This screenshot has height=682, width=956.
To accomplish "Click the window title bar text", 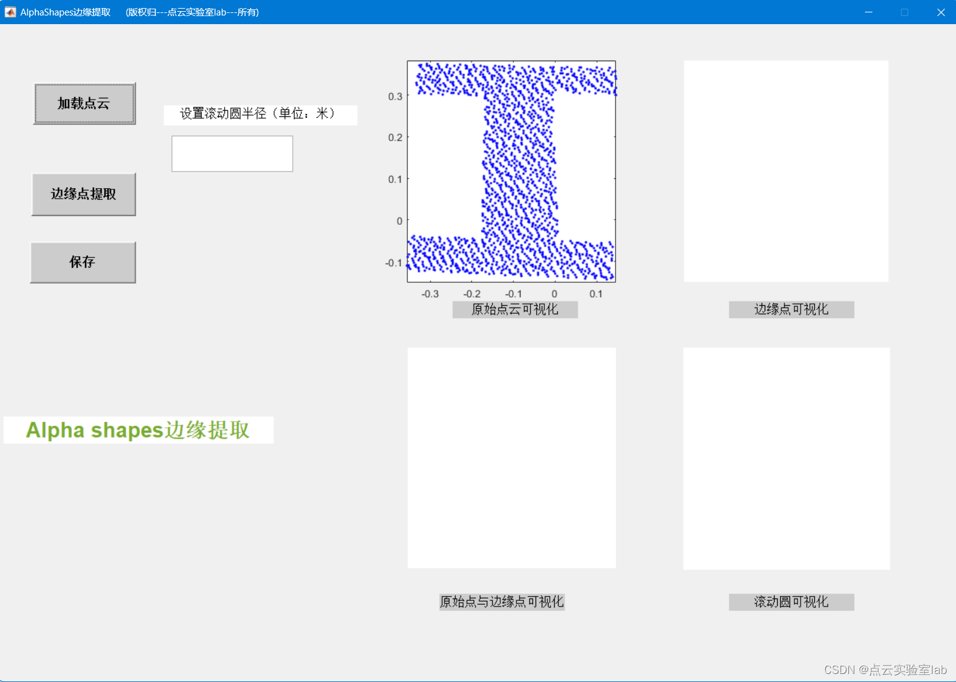I will (x=65, y=11).
